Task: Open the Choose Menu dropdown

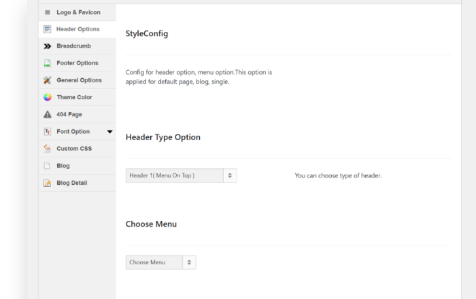Action: [x=161, y=262]
